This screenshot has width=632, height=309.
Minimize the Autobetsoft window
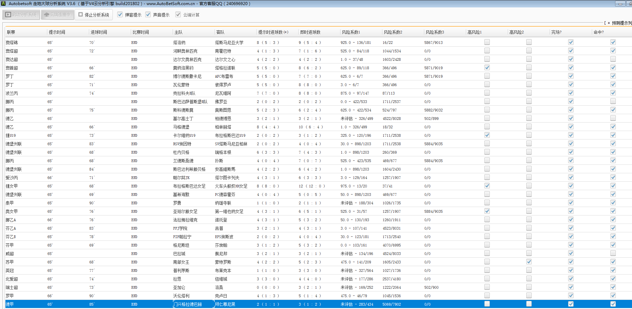tap(620, 4)
